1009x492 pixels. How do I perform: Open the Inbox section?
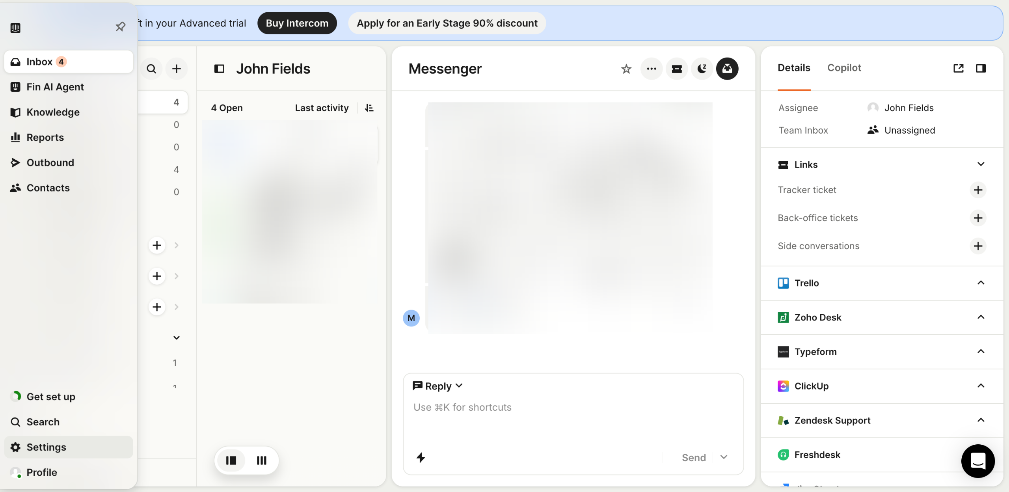tap(69, 61)
